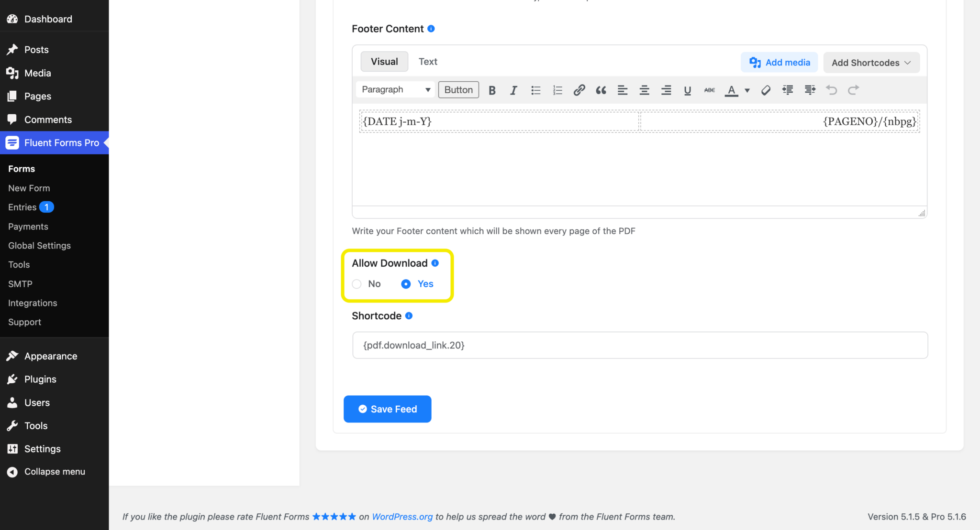Align text right
This screenshot has height=530, width=980.
pos(666,90)
